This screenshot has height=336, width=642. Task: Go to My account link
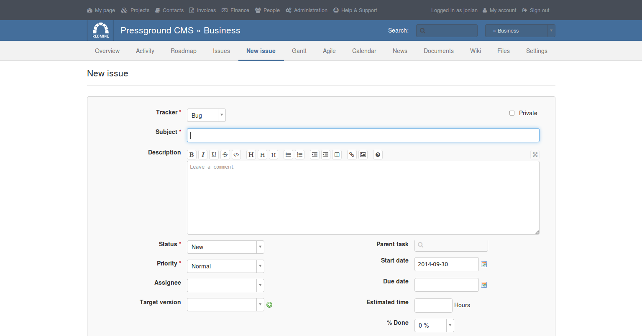[503, 10]
